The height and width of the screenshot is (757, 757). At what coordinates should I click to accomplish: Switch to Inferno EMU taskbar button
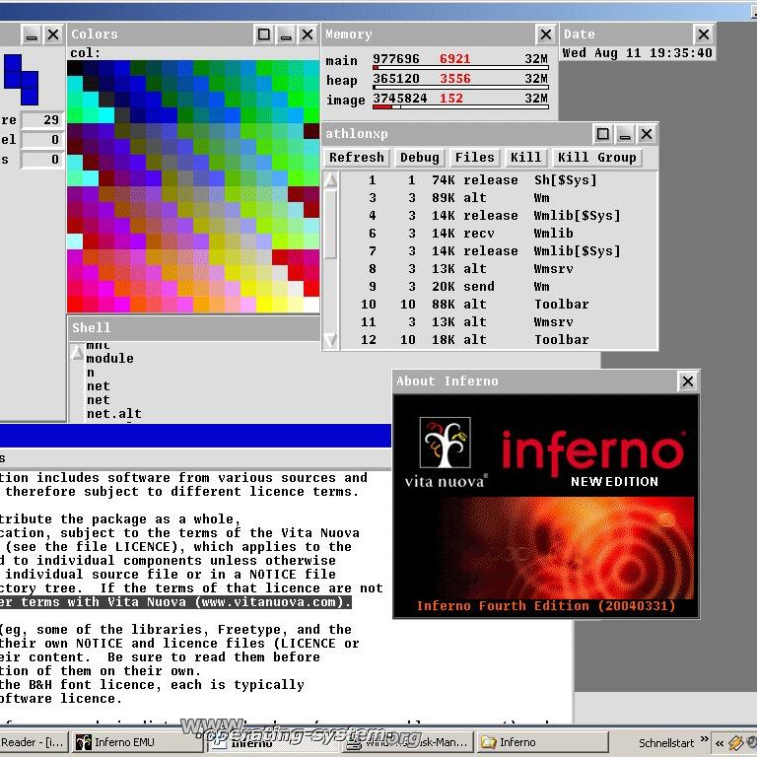coord(137,742)
